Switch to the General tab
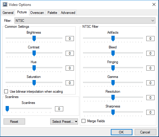The height and width of the screenshot is (137, 159). click(8, 13)
